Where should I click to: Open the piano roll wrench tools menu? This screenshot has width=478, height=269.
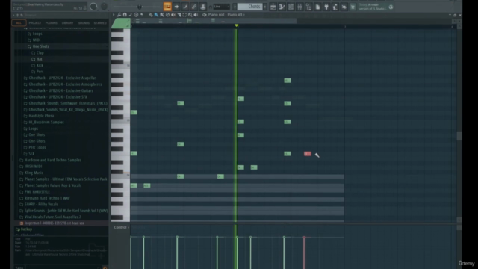tap(119, 15)
